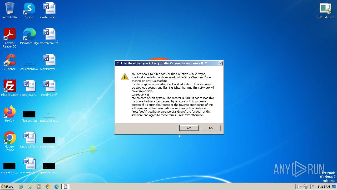Open Windows Explorer folder on taskbar
The height and width of the screenshot is (190, 337).
click(30, 187)
